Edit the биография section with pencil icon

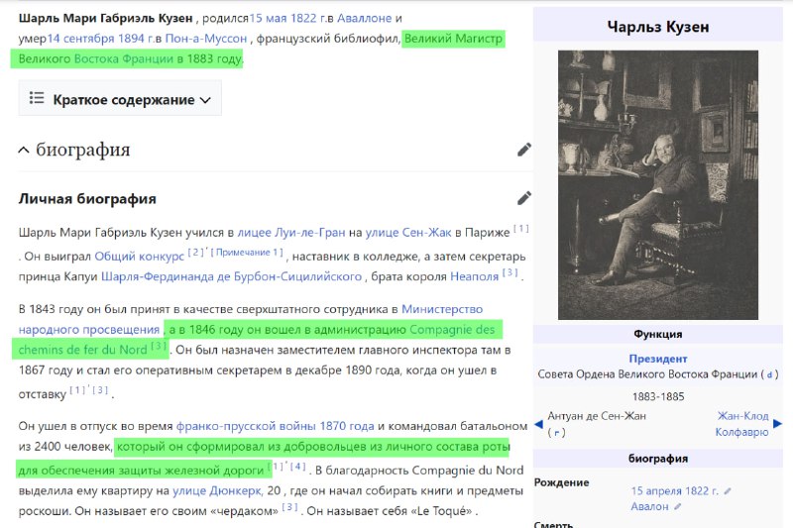click(524, 150)
